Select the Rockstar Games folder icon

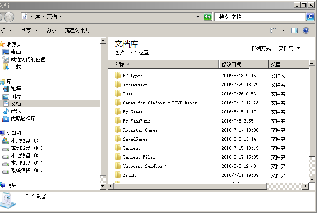[x=118, y=130]
